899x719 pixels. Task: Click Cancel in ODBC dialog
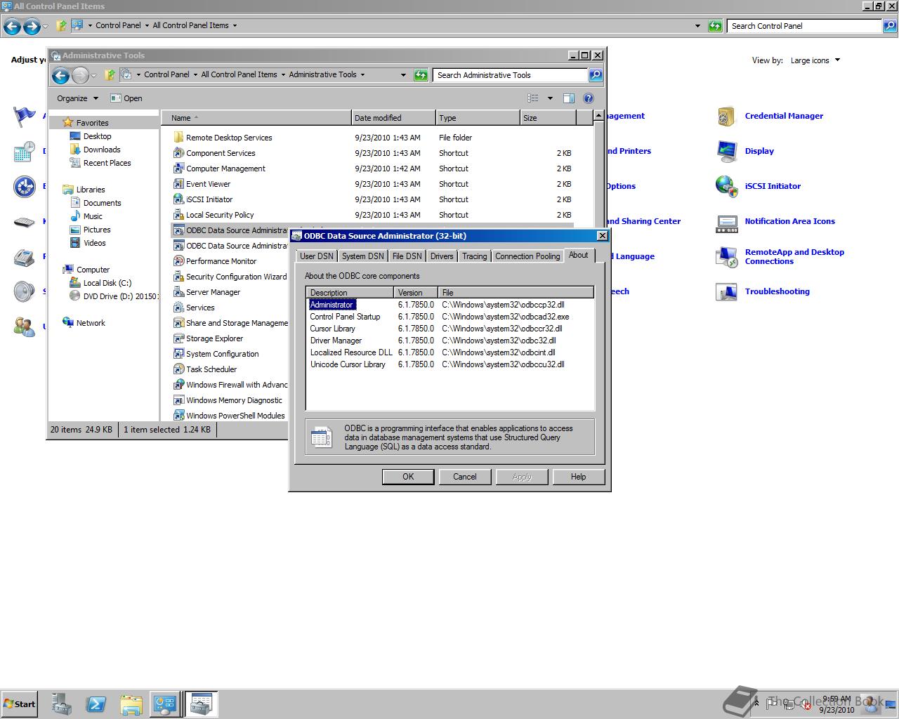(464, 477)
